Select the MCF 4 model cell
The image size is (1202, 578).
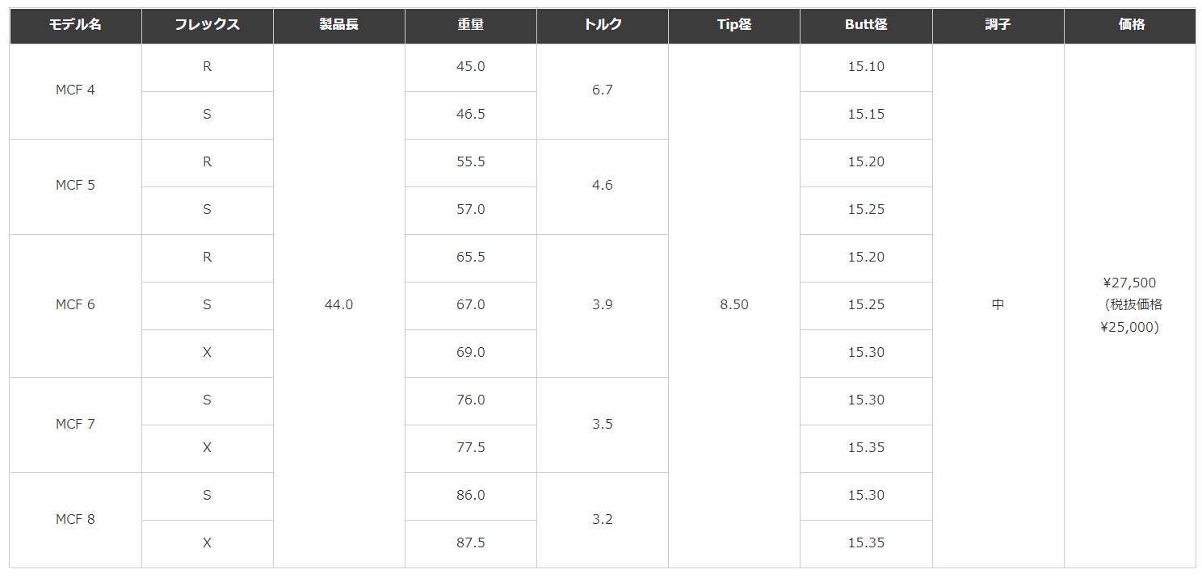pos(75,90)
